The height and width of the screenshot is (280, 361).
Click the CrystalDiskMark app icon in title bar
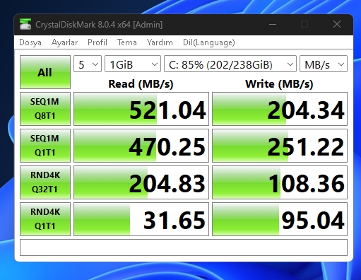tap(25, 24)
